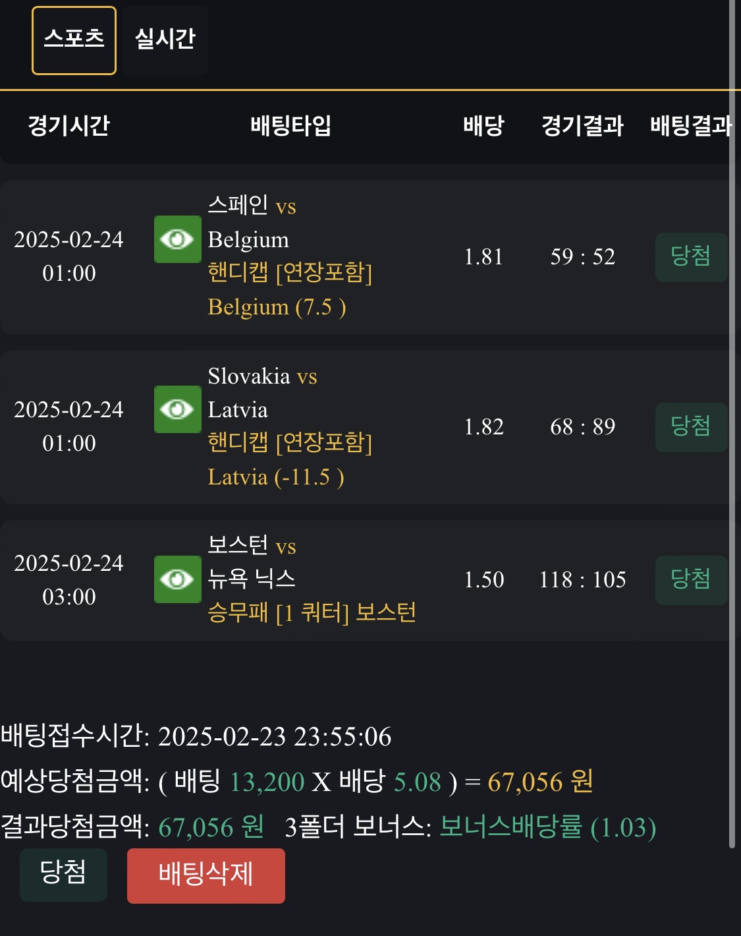This screenshot has width=741, height=936.
Task: Select the Latvia (-11.5) handicap pick text
Action: tap(276, 477)
